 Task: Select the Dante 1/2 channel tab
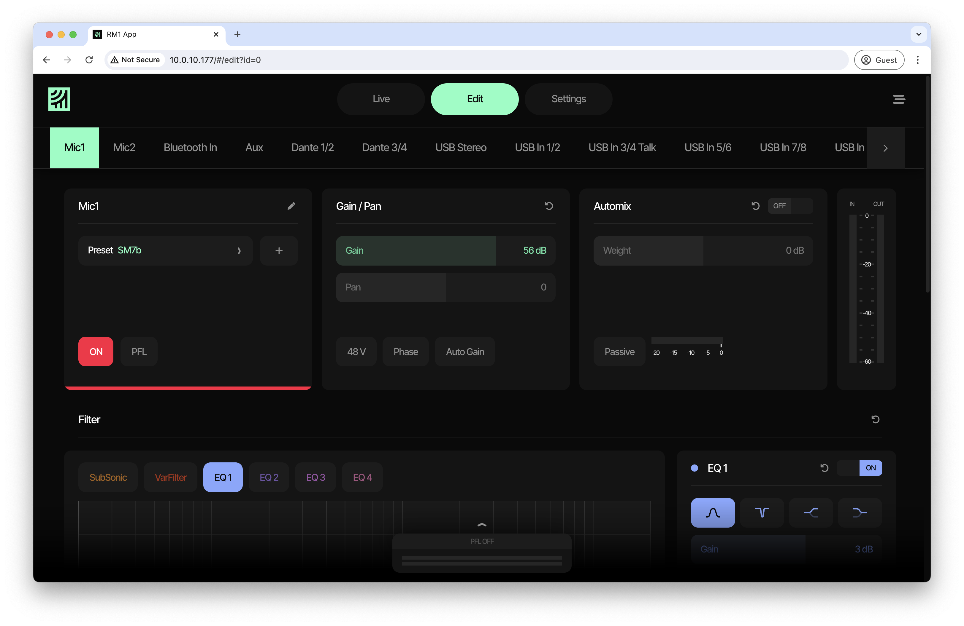312,148
